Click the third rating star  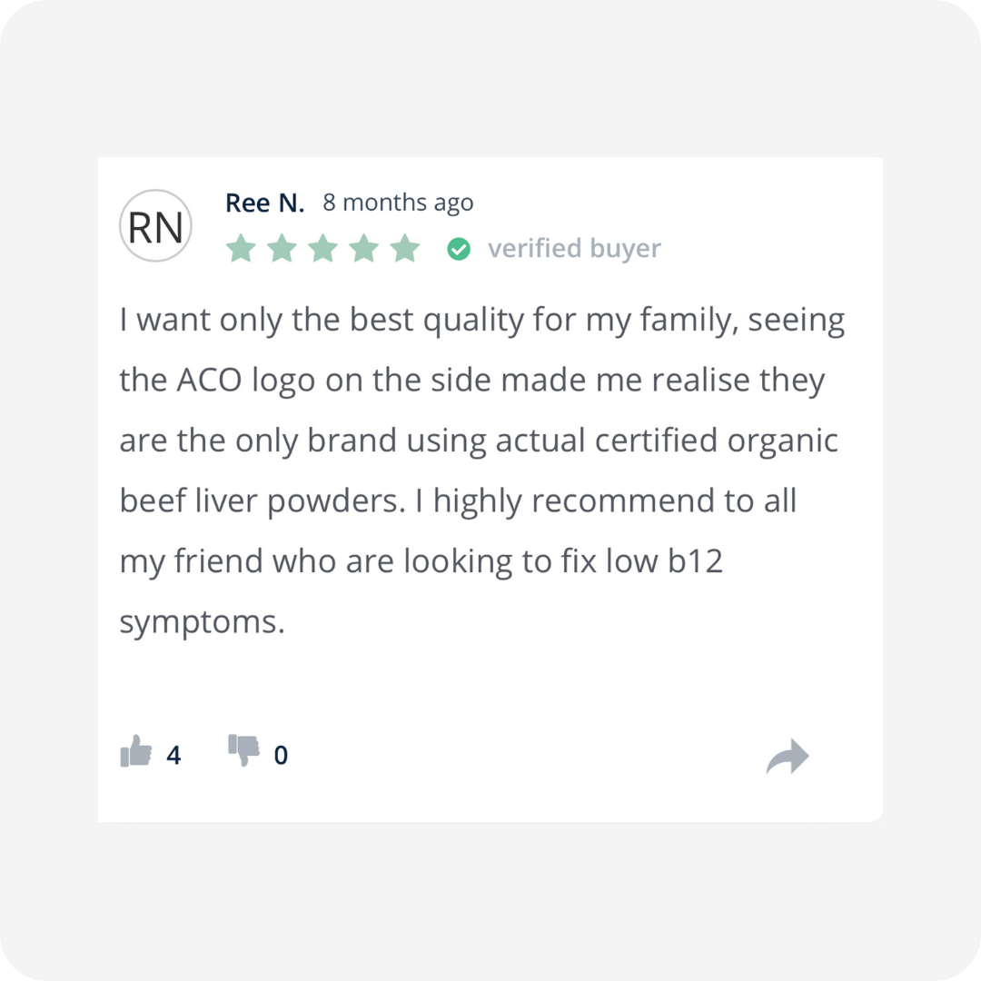tap(322, 248)
